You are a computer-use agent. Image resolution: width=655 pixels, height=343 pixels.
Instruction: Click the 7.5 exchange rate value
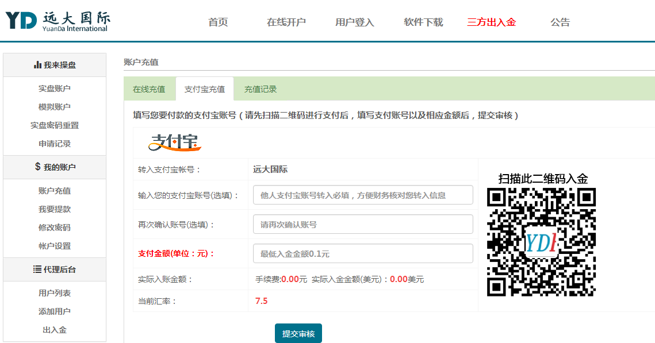262,301
